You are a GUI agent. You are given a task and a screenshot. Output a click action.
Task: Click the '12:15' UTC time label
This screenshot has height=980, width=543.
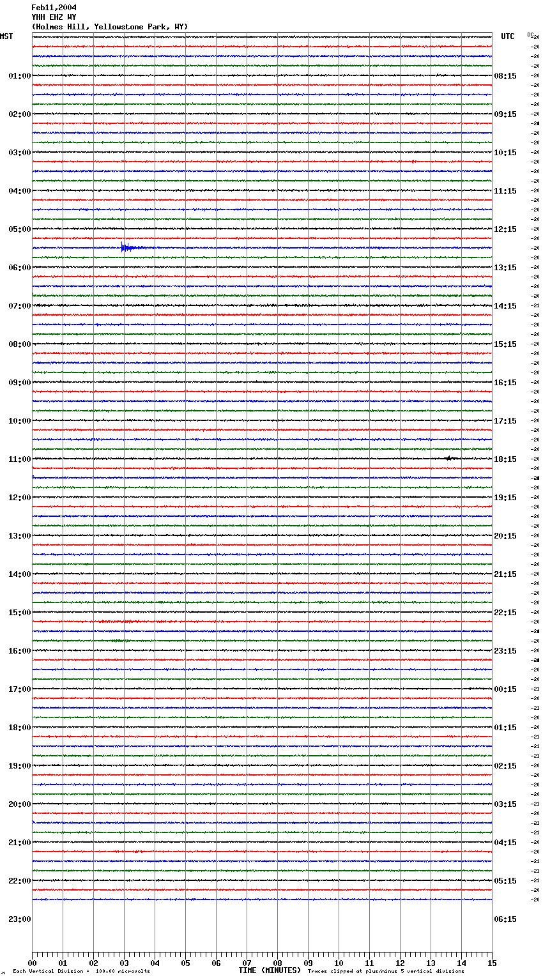(505, 229)
